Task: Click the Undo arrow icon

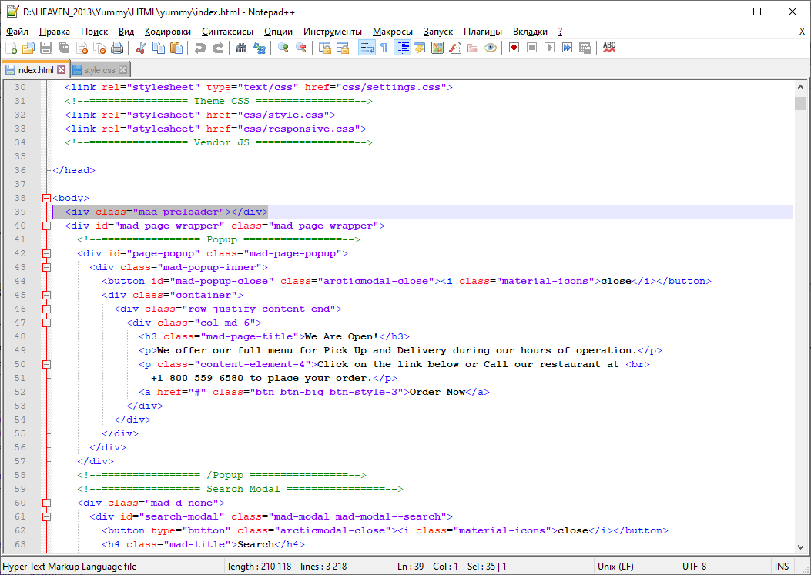Action: tap(200, 48)
